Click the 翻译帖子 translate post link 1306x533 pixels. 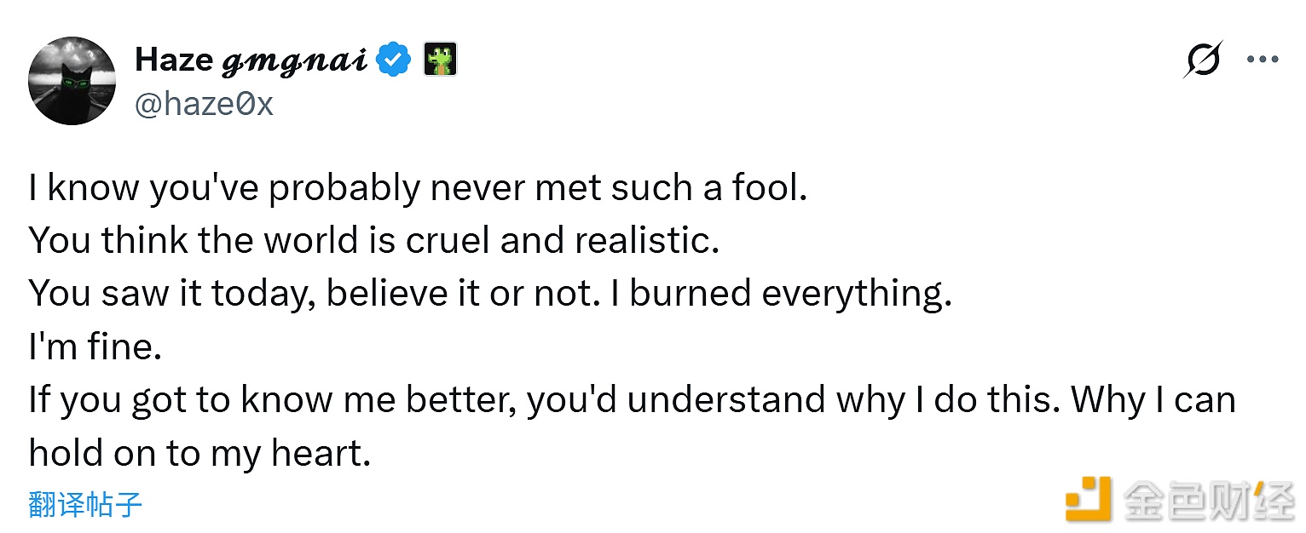click(85, 505)
